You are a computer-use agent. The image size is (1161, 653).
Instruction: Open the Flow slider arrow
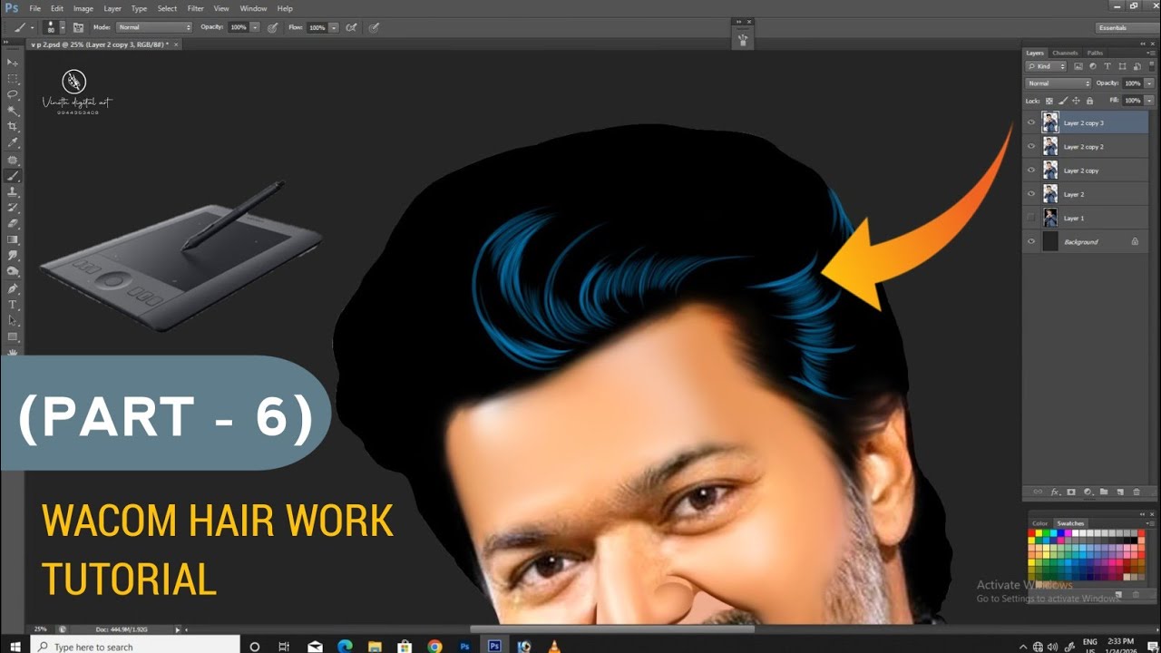[x=334, y=27]
